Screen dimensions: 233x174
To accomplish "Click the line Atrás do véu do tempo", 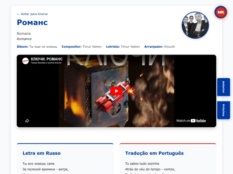I will (x=150, y=169).
